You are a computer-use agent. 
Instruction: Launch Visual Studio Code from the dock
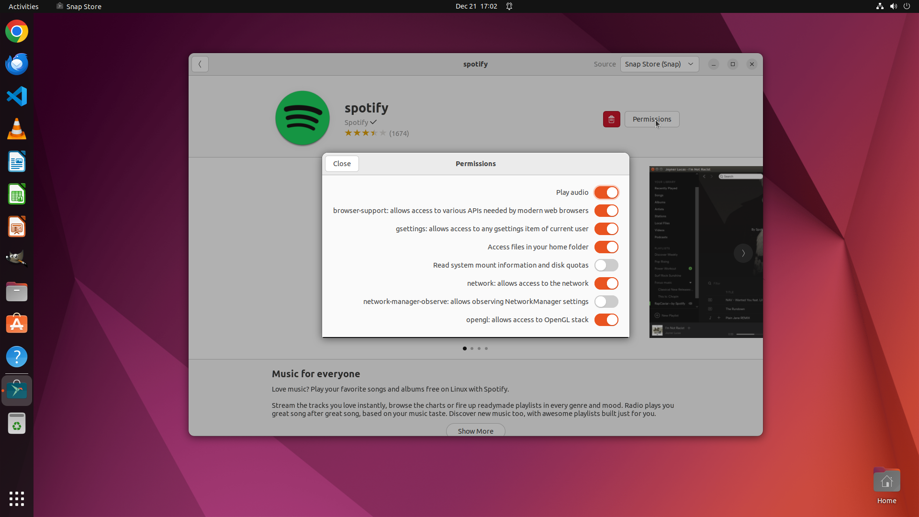click(17, 96)
